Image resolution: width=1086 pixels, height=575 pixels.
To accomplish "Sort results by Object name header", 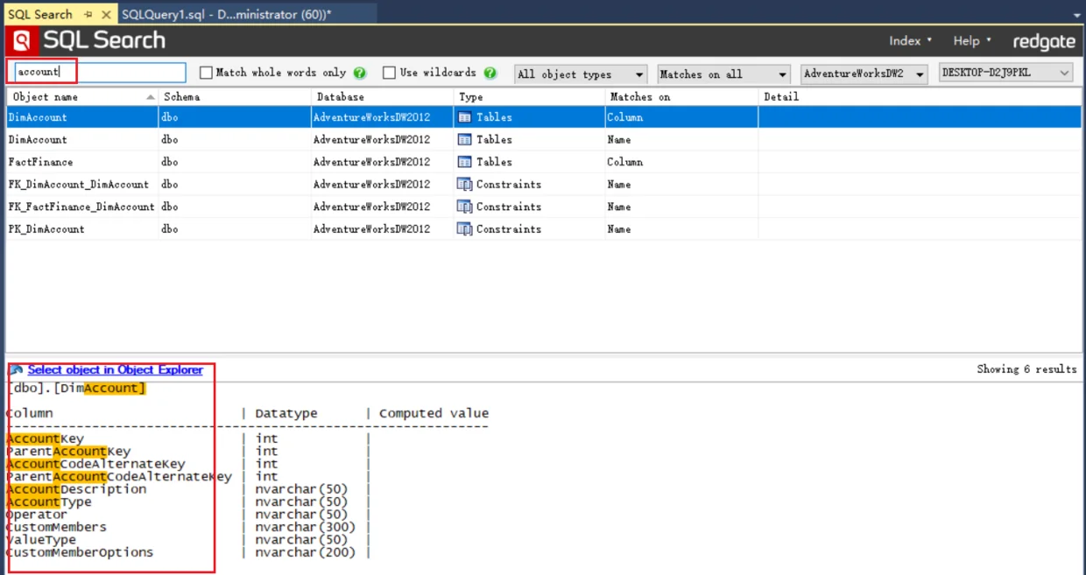I will pos(82,97).
